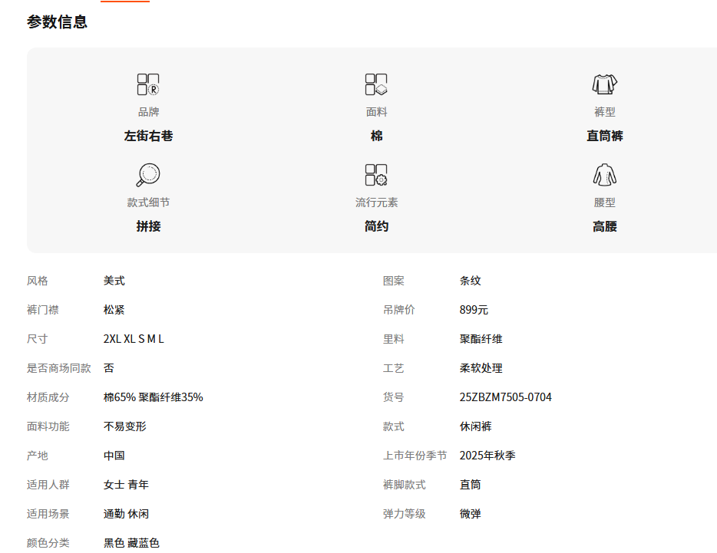Image resolution: width=717 pixels, height=553 pixels.
Task: Click the 参数信息 section heading
Action: pyautogui.click(x=57, y=22)
